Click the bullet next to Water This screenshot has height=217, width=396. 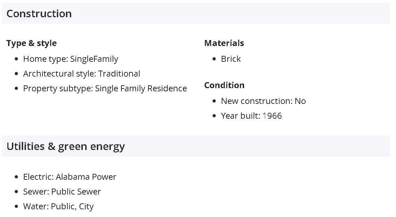click(x=16, y=207)
